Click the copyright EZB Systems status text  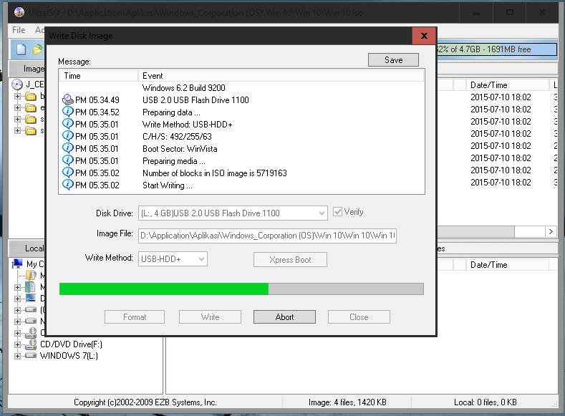tap(145, 402)
